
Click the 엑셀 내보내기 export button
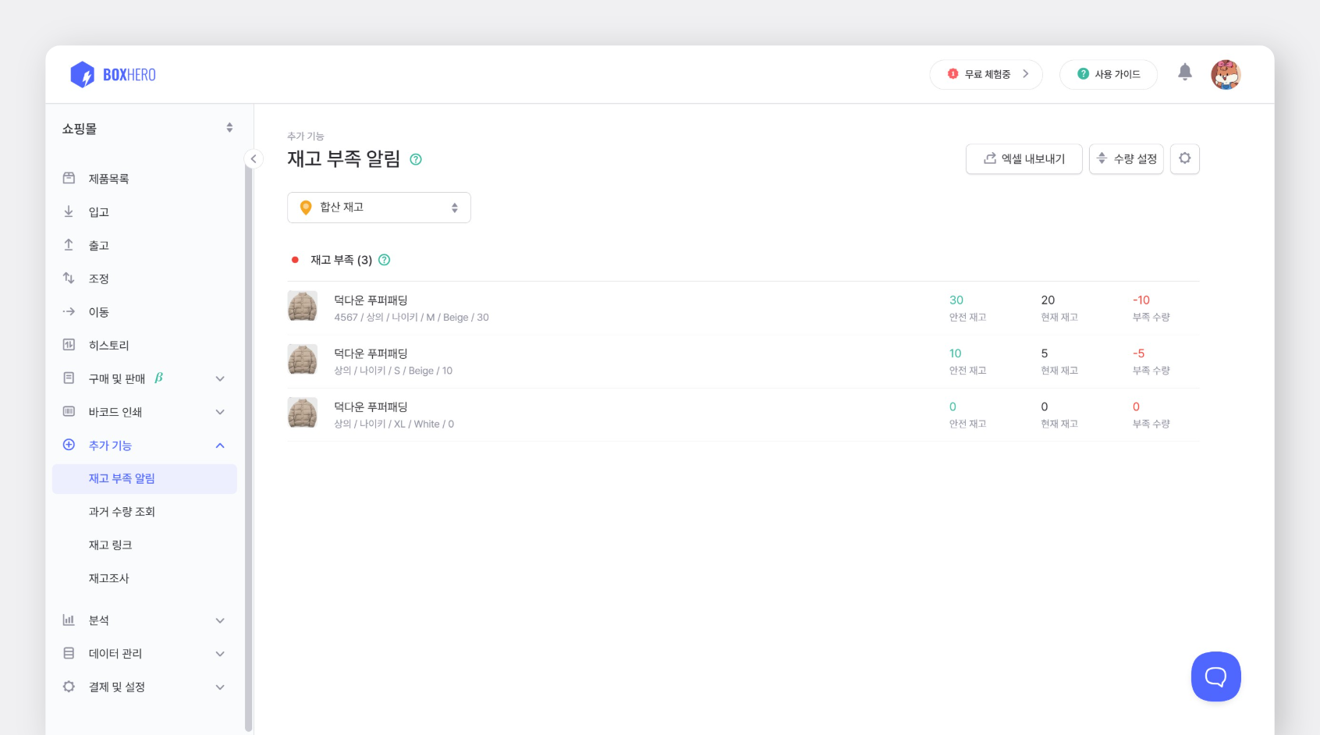tap(1024, 158)
